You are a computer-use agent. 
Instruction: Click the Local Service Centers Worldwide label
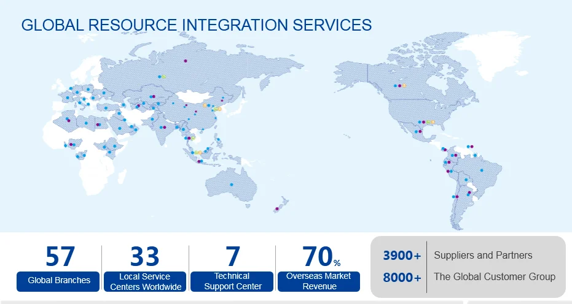click(145, 281)
